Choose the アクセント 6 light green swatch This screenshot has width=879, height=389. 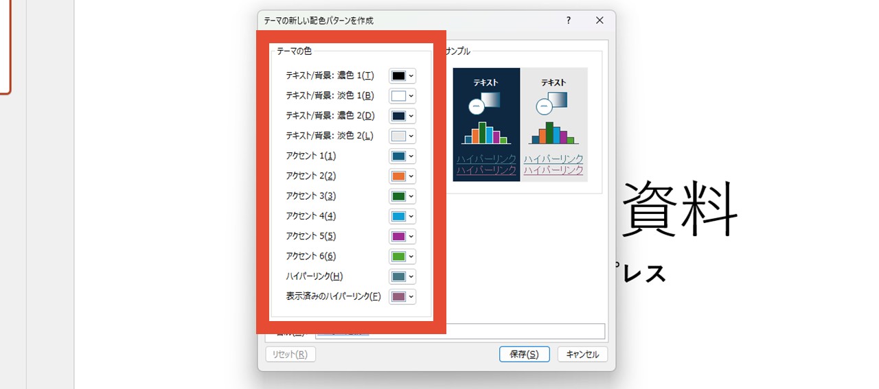click(x=399, y=257)
